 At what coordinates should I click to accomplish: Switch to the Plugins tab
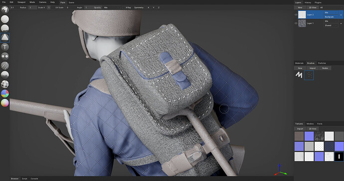tap(318, 2)
